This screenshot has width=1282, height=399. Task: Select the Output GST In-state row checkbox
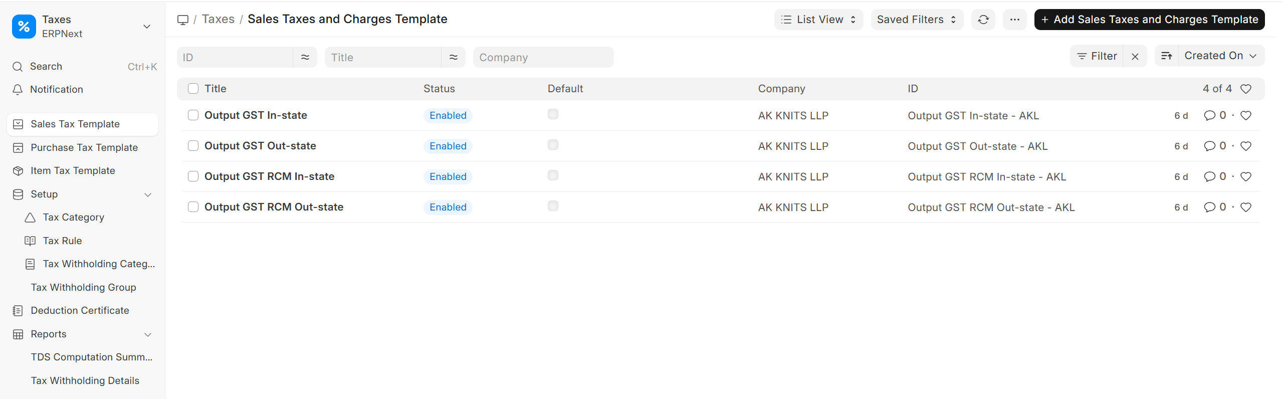(x=193, y=115)
